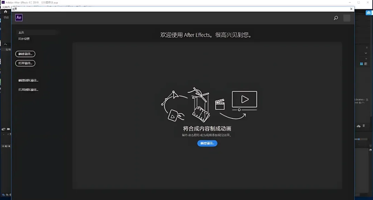Click the user avatar square beside search

347,18
